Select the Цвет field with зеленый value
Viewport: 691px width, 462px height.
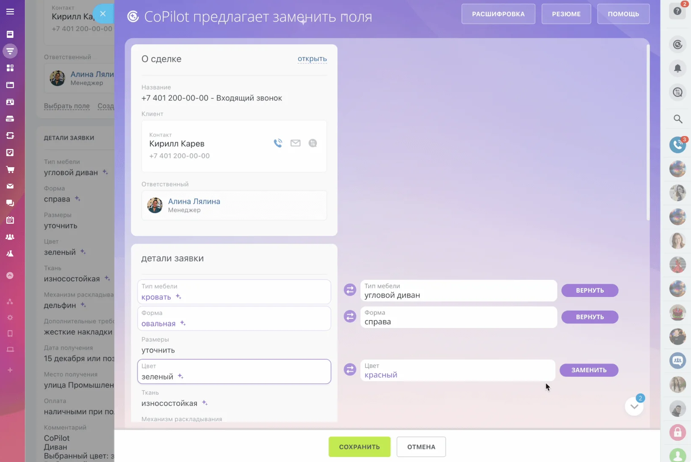pos(234,371)
